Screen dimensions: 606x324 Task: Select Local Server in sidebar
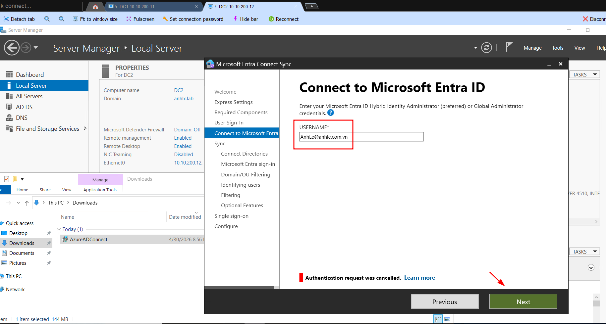44,85
